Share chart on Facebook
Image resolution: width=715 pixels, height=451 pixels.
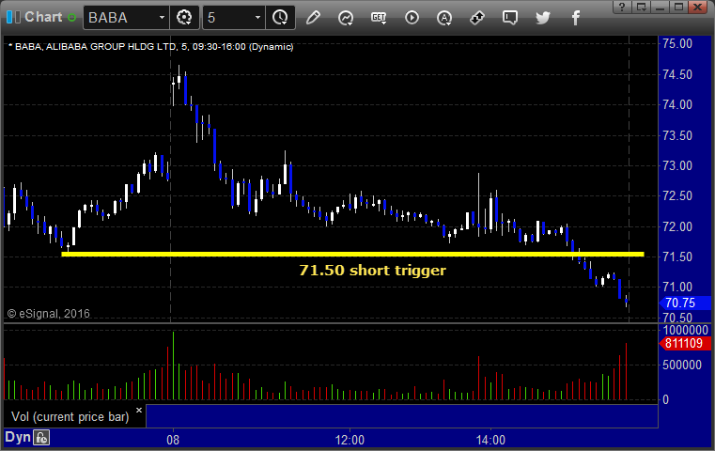click(575, 18)
